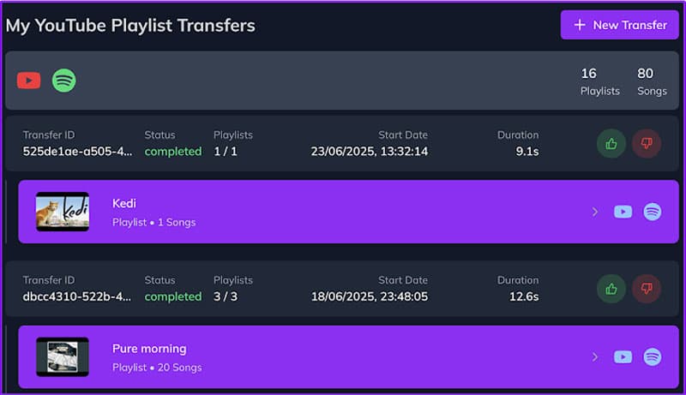Expand the Kedi playlist chevron

(x=595, y=212)
